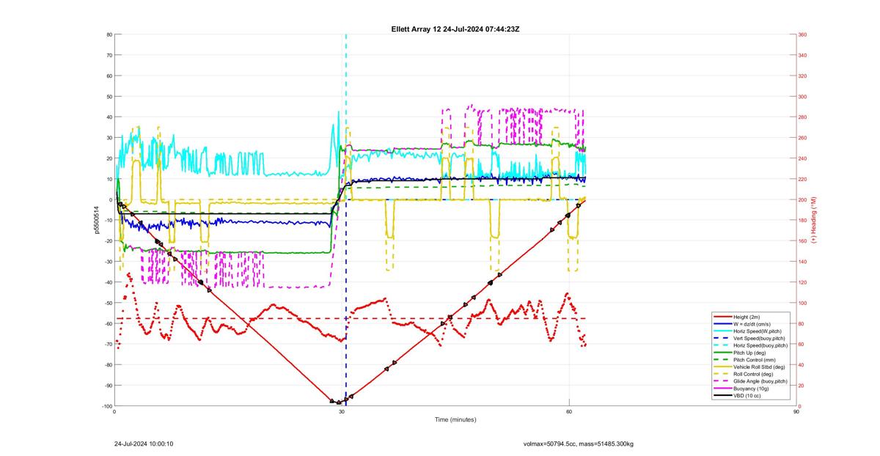The image size is (880, 456).
Task: Click the x-axis tick label '30'
Action: [342, 412]
